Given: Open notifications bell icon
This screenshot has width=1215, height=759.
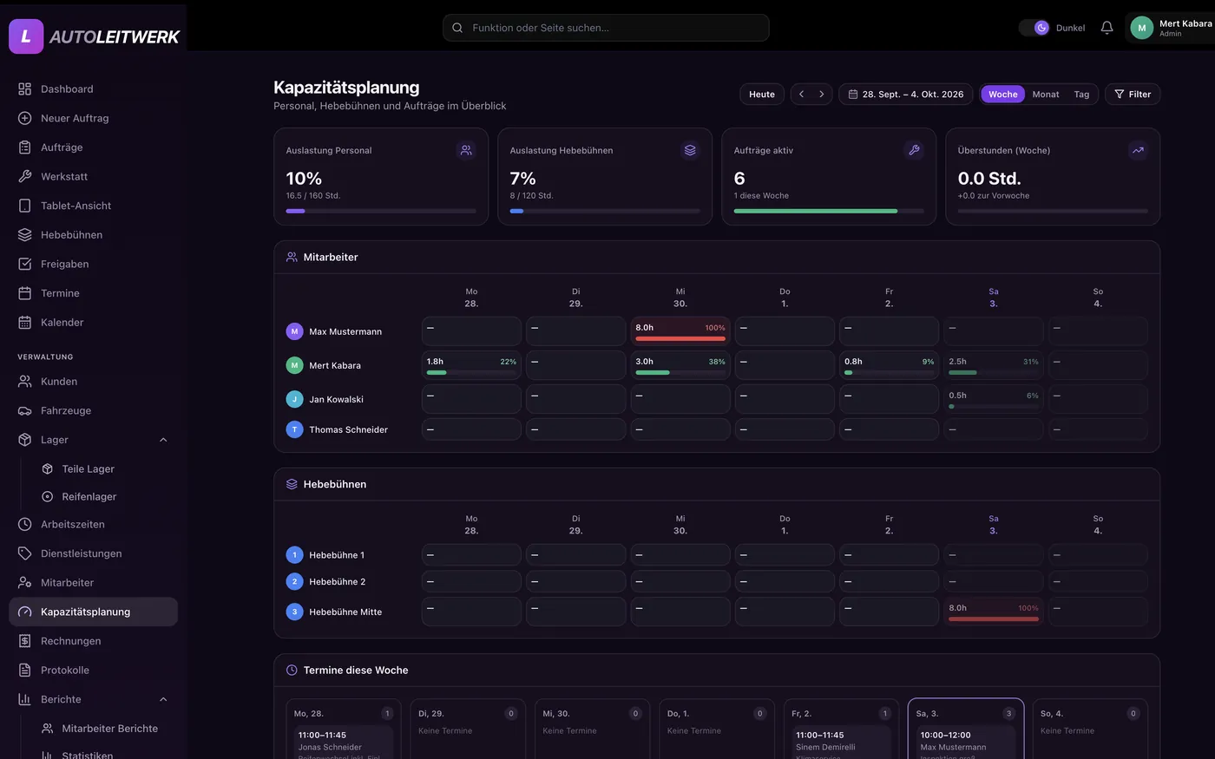Looking at the screenshot, I should click(1107, 28).
